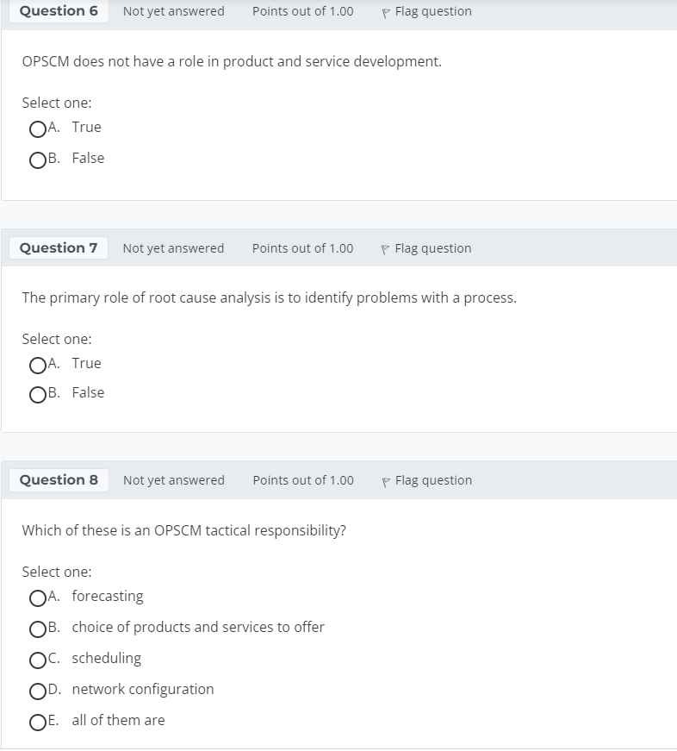Select the network configuration option
This screenshot has height=751, width=677.
coord(38,691)
